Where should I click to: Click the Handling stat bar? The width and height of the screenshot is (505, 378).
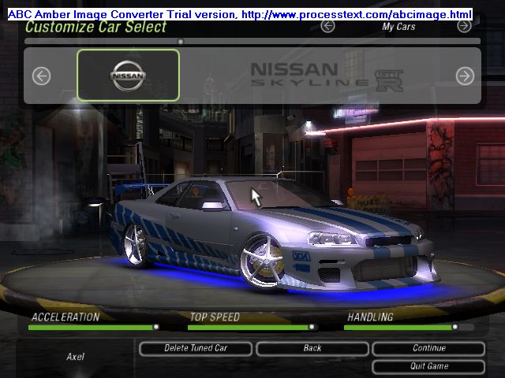click(409, 328)
